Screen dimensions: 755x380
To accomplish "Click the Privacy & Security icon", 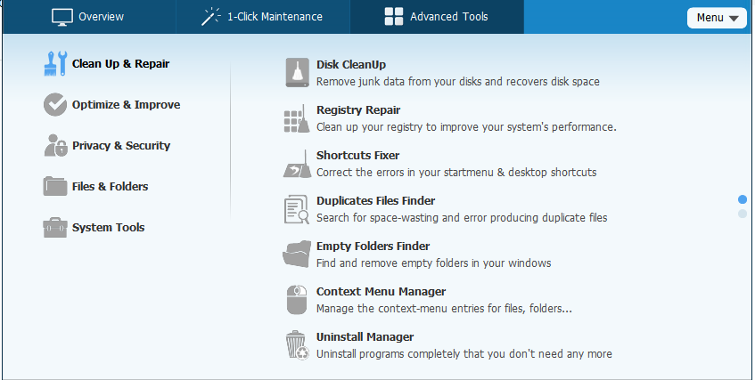I will [x=55, y=146].
